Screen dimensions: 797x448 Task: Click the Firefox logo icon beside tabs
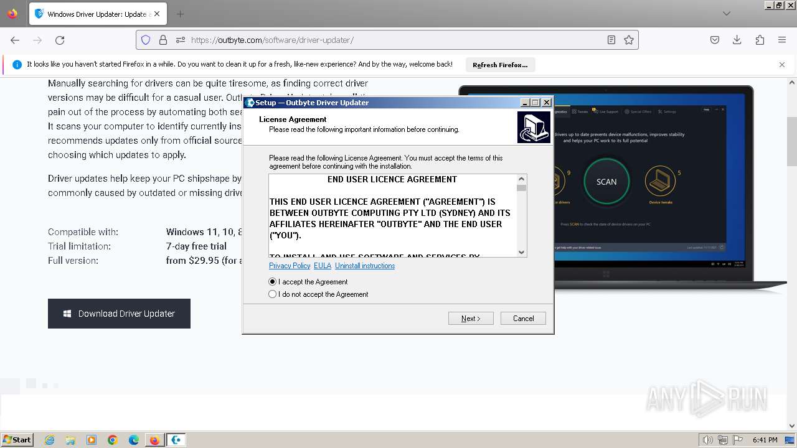12,14
